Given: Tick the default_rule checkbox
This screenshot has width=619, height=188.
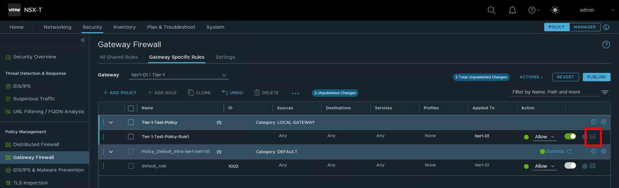Looking at the screenshot, I should 131,166.
